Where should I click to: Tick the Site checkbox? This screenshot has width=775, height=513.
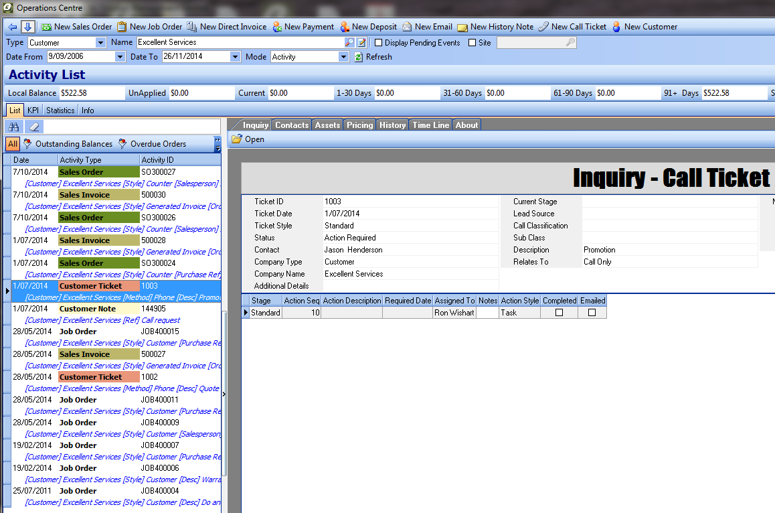(472, 43)
